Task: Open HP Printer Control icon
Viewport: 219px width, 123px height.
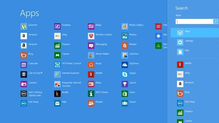Action: click(x=57, y=65)
